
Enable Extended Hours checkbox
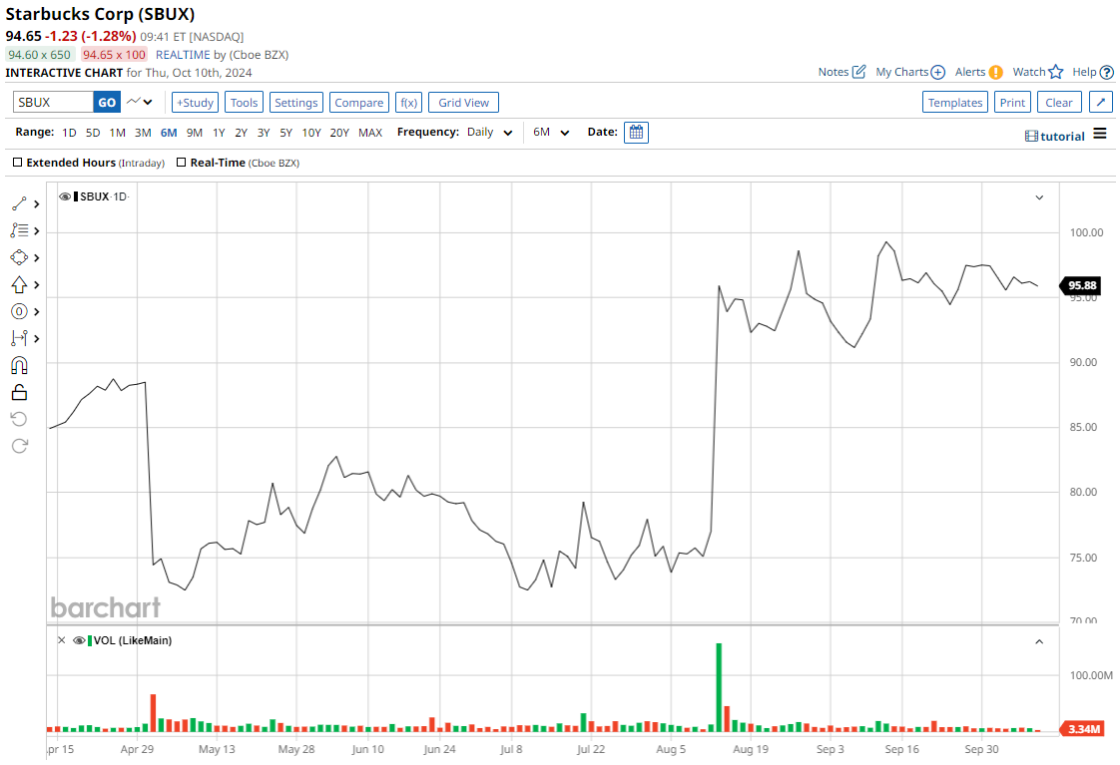[x=18, y=162]
